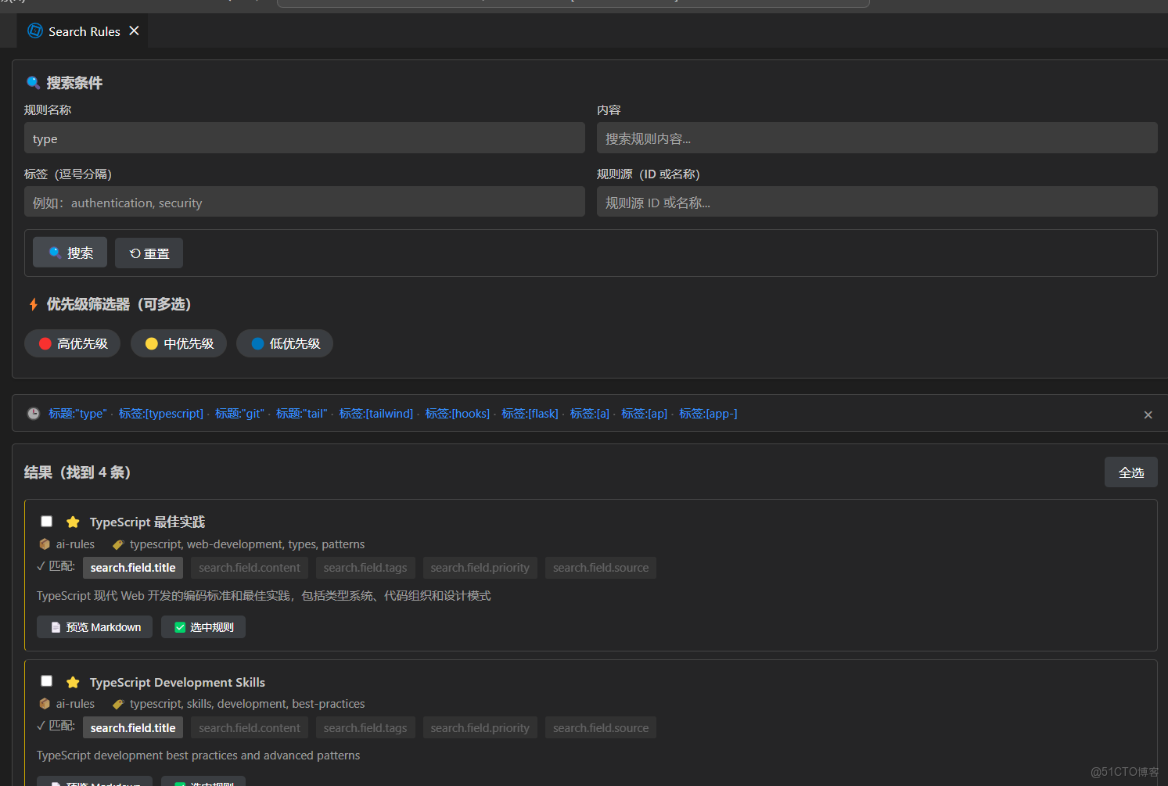
Task: Click the 搜索条件 section heading
Action: tap(74, 83)
